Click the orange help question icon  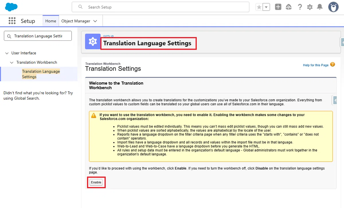tap(333, 65)
